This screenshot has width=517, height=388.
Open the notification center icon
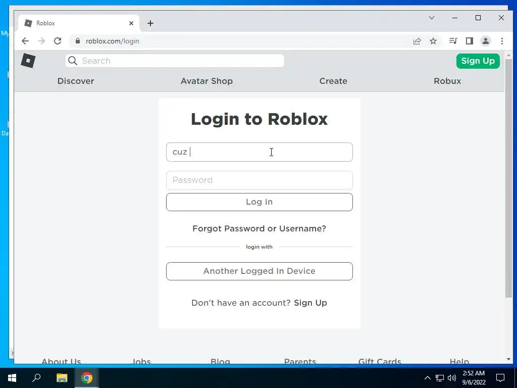pos(500,378)
